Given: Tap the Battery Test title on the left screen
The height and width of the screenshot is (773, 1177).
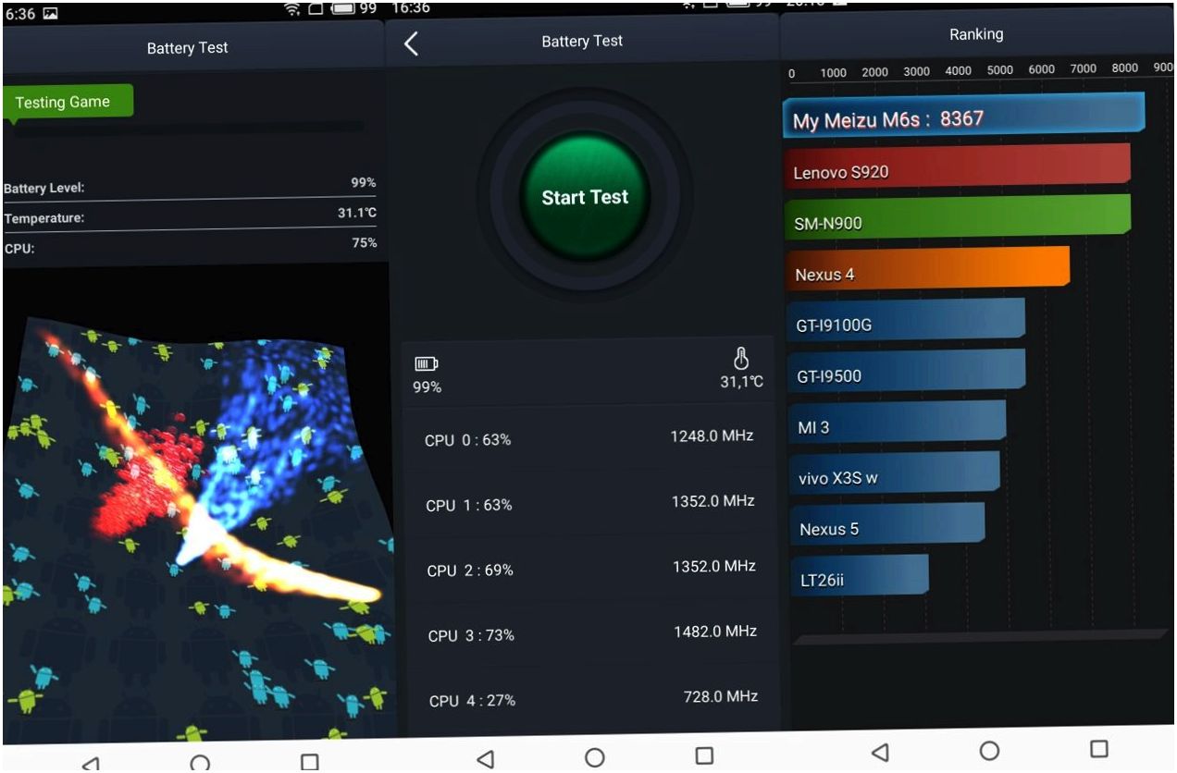Looking at the screenshot, I should 187,48.
